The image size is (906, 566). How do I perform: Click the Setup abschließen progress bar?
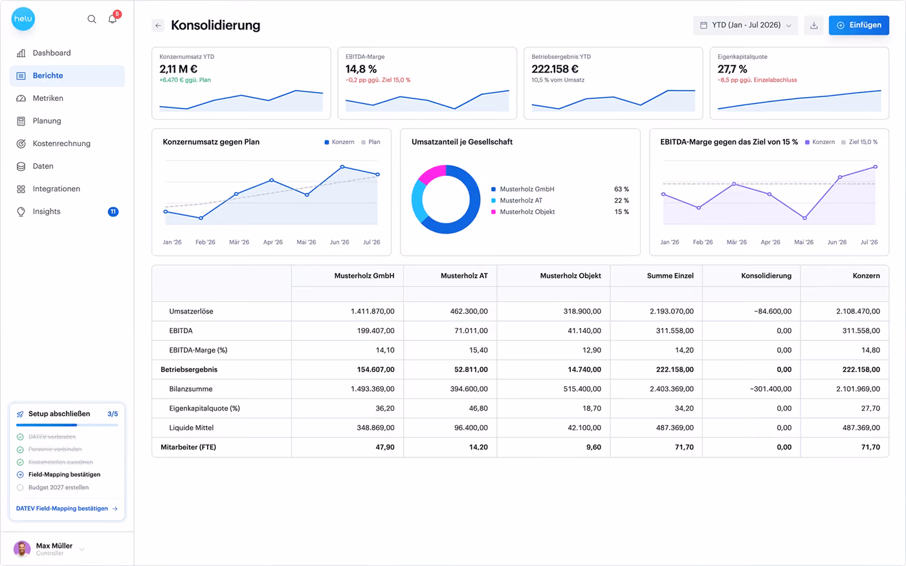coord(67,425)
